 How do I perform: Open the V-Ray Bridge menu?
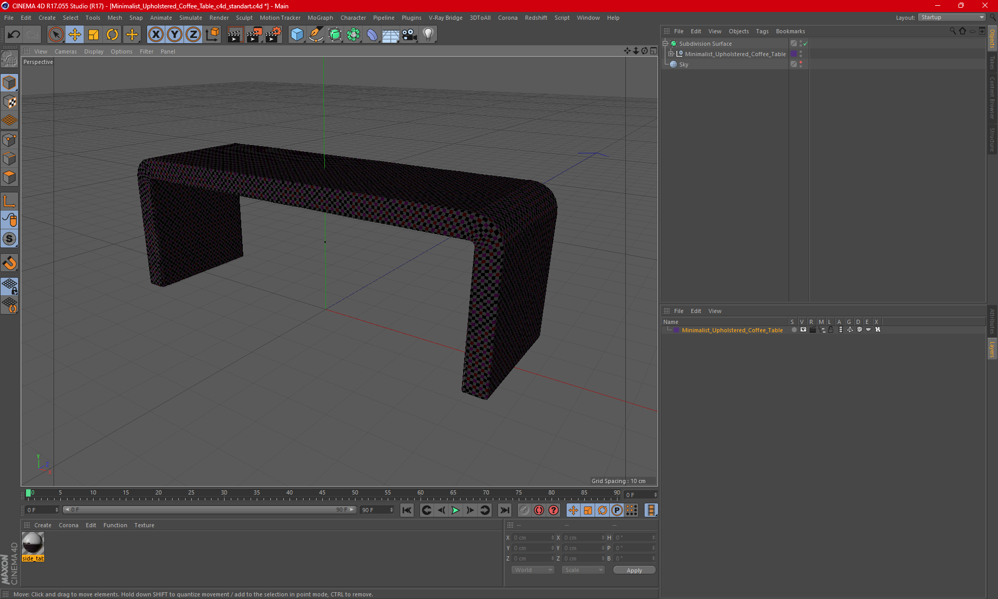pos(445,18)
